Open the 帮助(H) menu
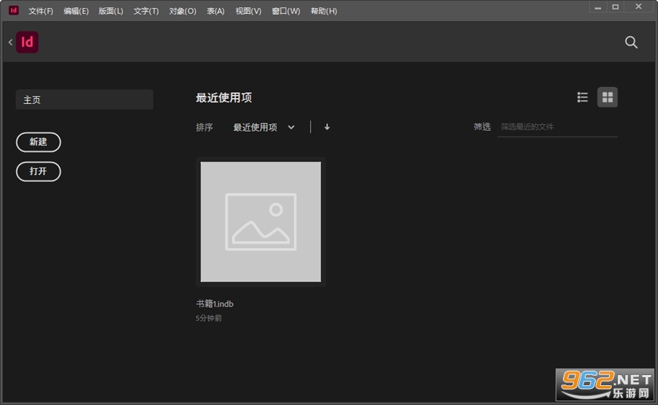Image resolution: width=658 pixels, height=405 pixels. coord(324,11)
